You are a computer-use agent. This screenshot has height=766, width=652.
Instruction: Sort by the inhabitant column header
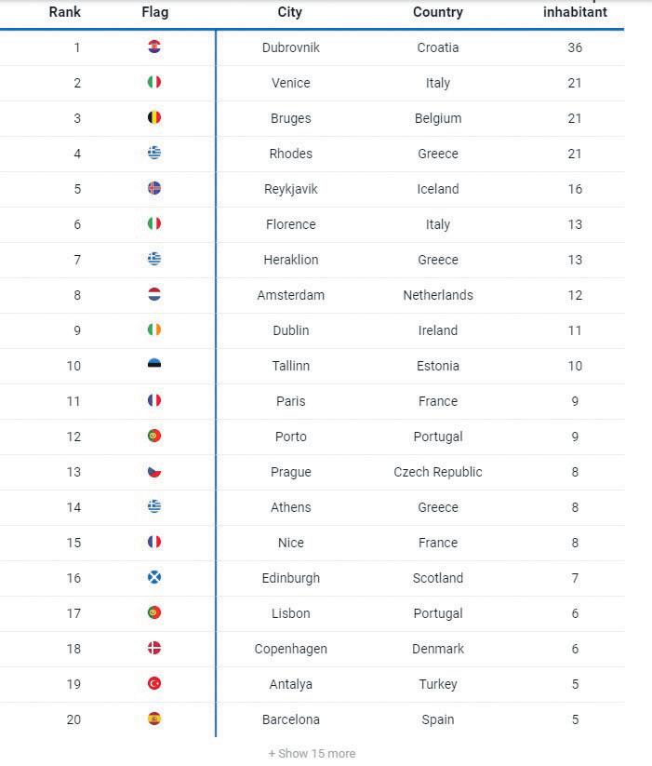pyautogui.click(x=575, y=12)
